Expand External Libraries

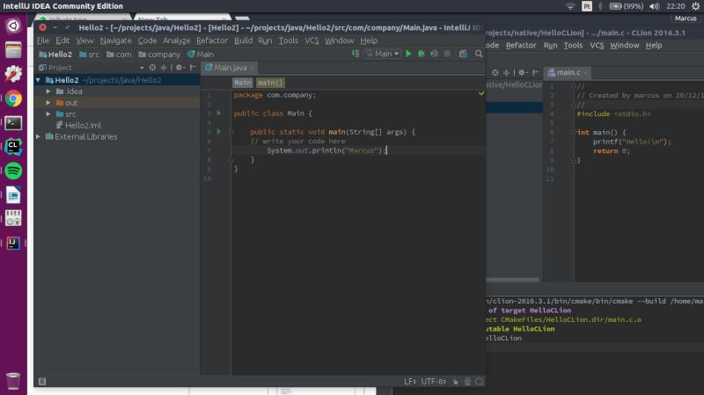point(38,136)
